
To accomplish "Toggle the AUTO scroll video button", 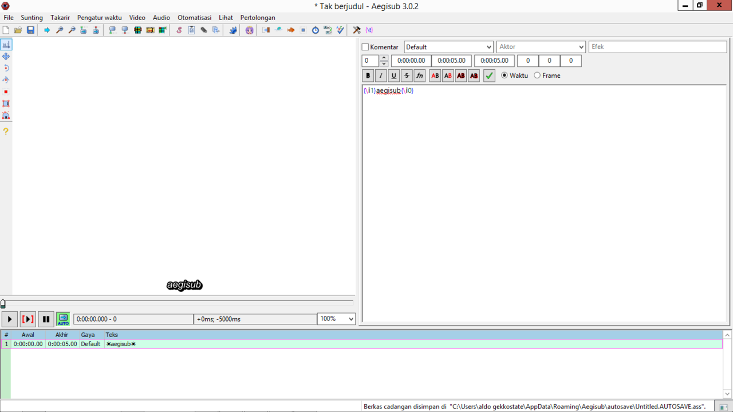I will [x=63, y=319].
